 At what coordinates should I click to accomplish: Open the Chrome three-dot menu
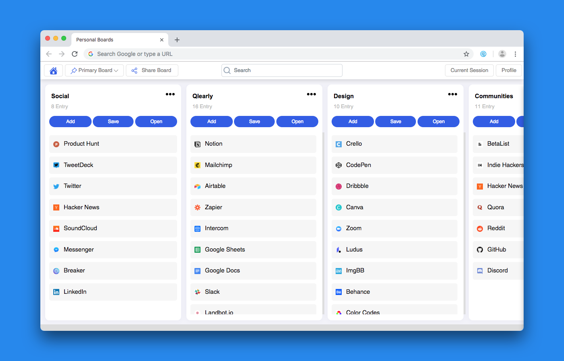(x=515, y=54)
